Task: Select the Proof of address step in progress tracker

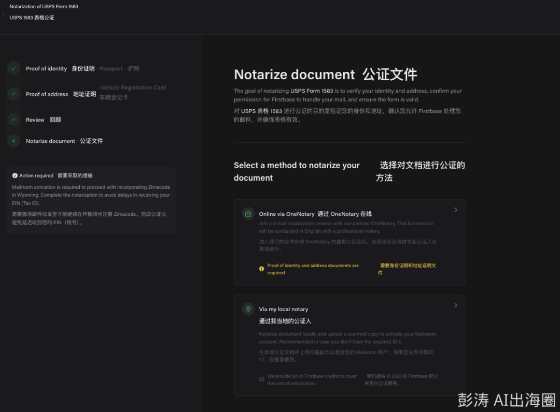Action: click(x=46, y=94)
